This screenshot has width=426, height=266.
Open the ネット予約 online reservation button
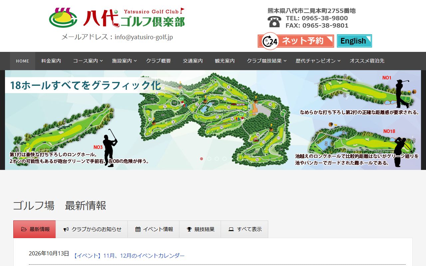pyautogui.click(x=296, y=41)
